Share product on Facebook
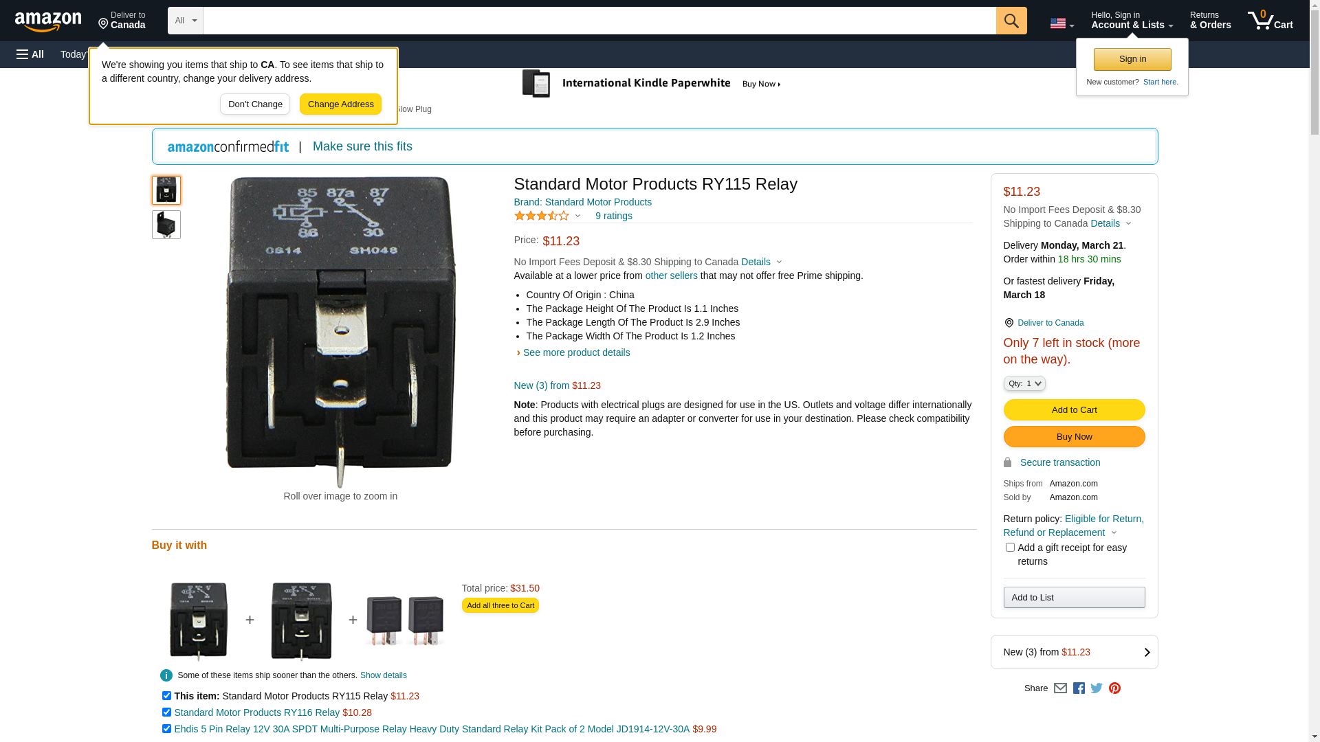This screenshot has width=1320, height=742. (x=1079, y=688)
